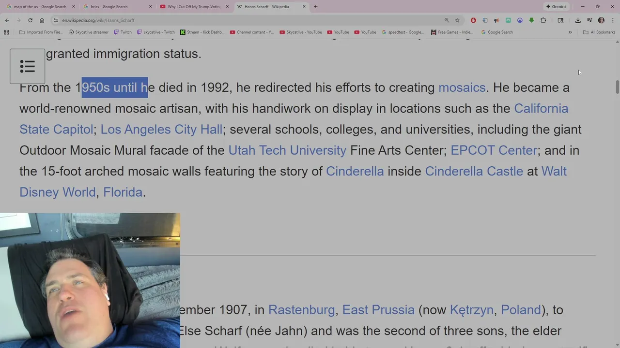
Task: Open 'speedtest - Google...' bookmark
Action: coord(403,32)
